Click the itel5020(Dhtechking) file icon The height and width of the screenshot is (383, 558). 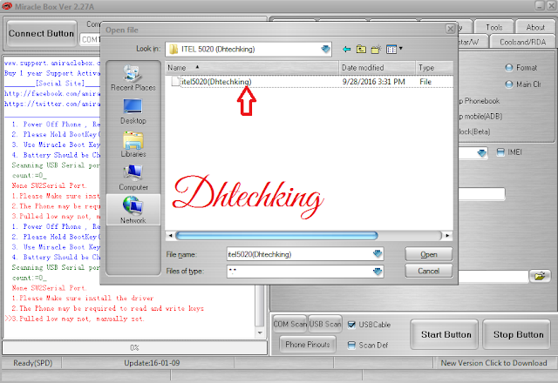click(175, 81)
